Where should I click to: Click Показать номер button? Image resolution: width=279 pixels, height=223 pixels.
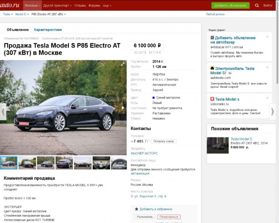163,141
